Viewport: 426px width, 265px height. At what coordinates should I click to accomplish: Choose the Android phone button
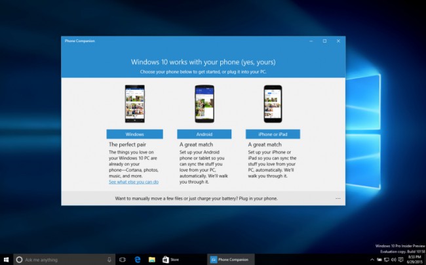(x=204, y=134)
